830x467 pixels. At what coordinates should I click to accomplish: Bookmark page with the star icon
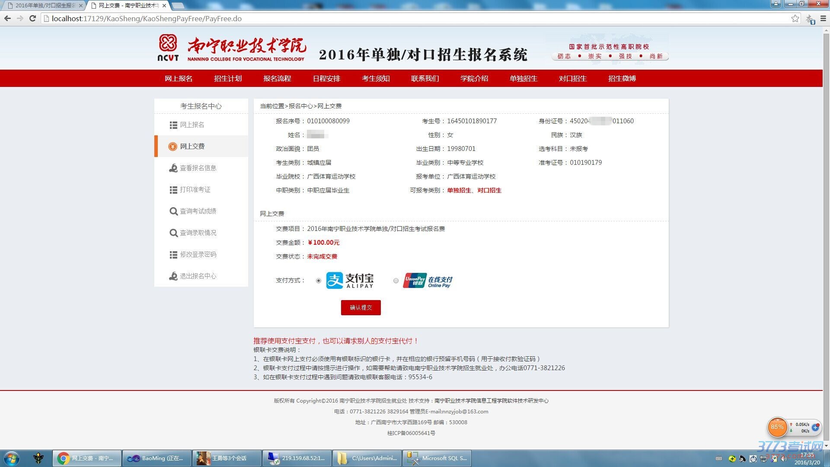(x=795, y=19)
